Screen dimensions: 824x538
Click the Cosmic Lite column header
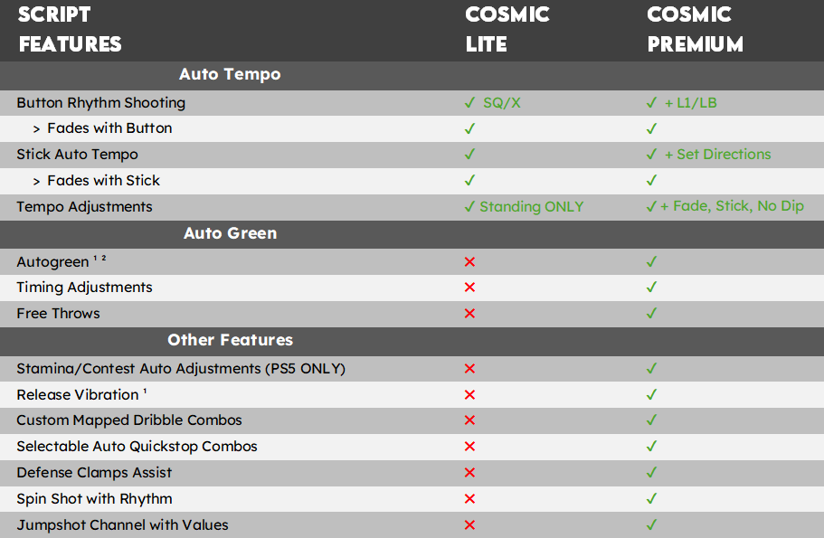507,29
